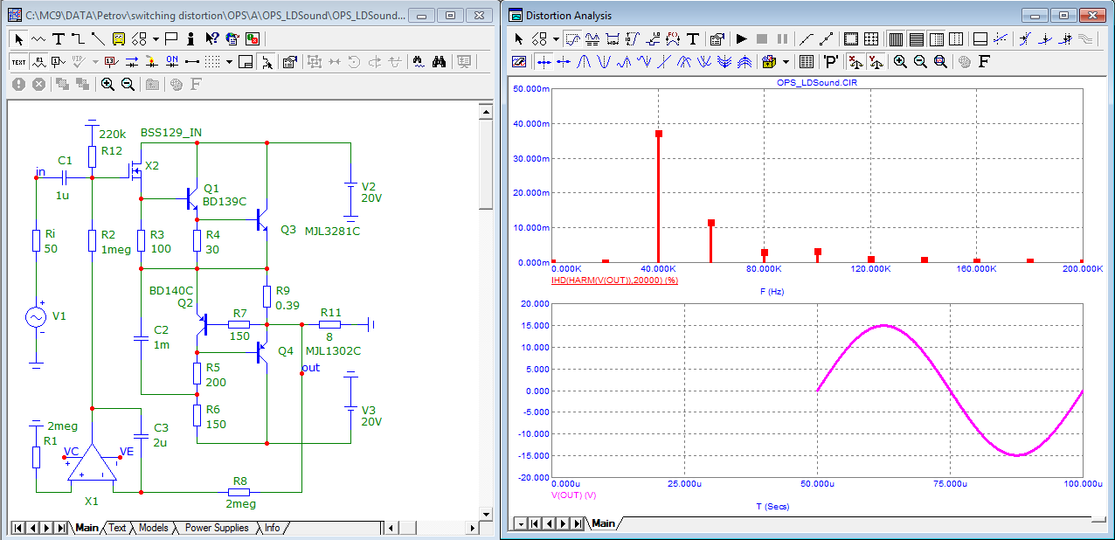Click the Info tab in schematic window

273,528
